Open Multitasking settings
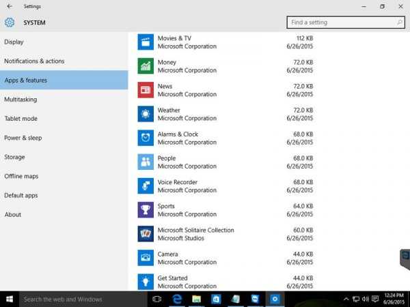 point(64,100)
